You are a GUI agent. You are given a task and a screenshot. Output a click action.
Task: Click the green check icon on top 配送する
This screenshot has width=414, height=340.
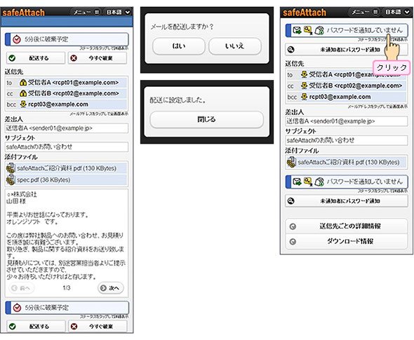point(12,58)
